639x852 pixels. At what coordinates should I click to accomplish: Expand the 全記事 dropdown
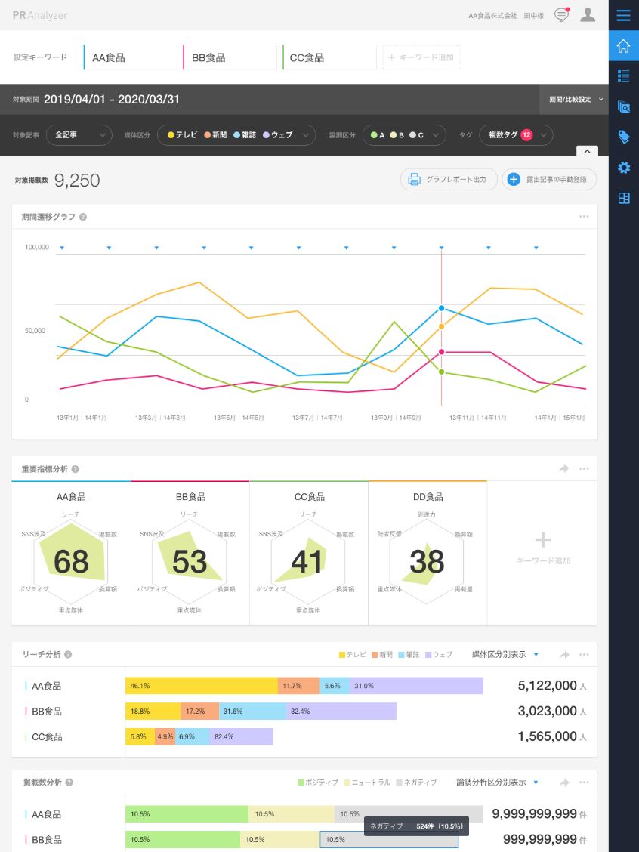[x=79, y=135]
